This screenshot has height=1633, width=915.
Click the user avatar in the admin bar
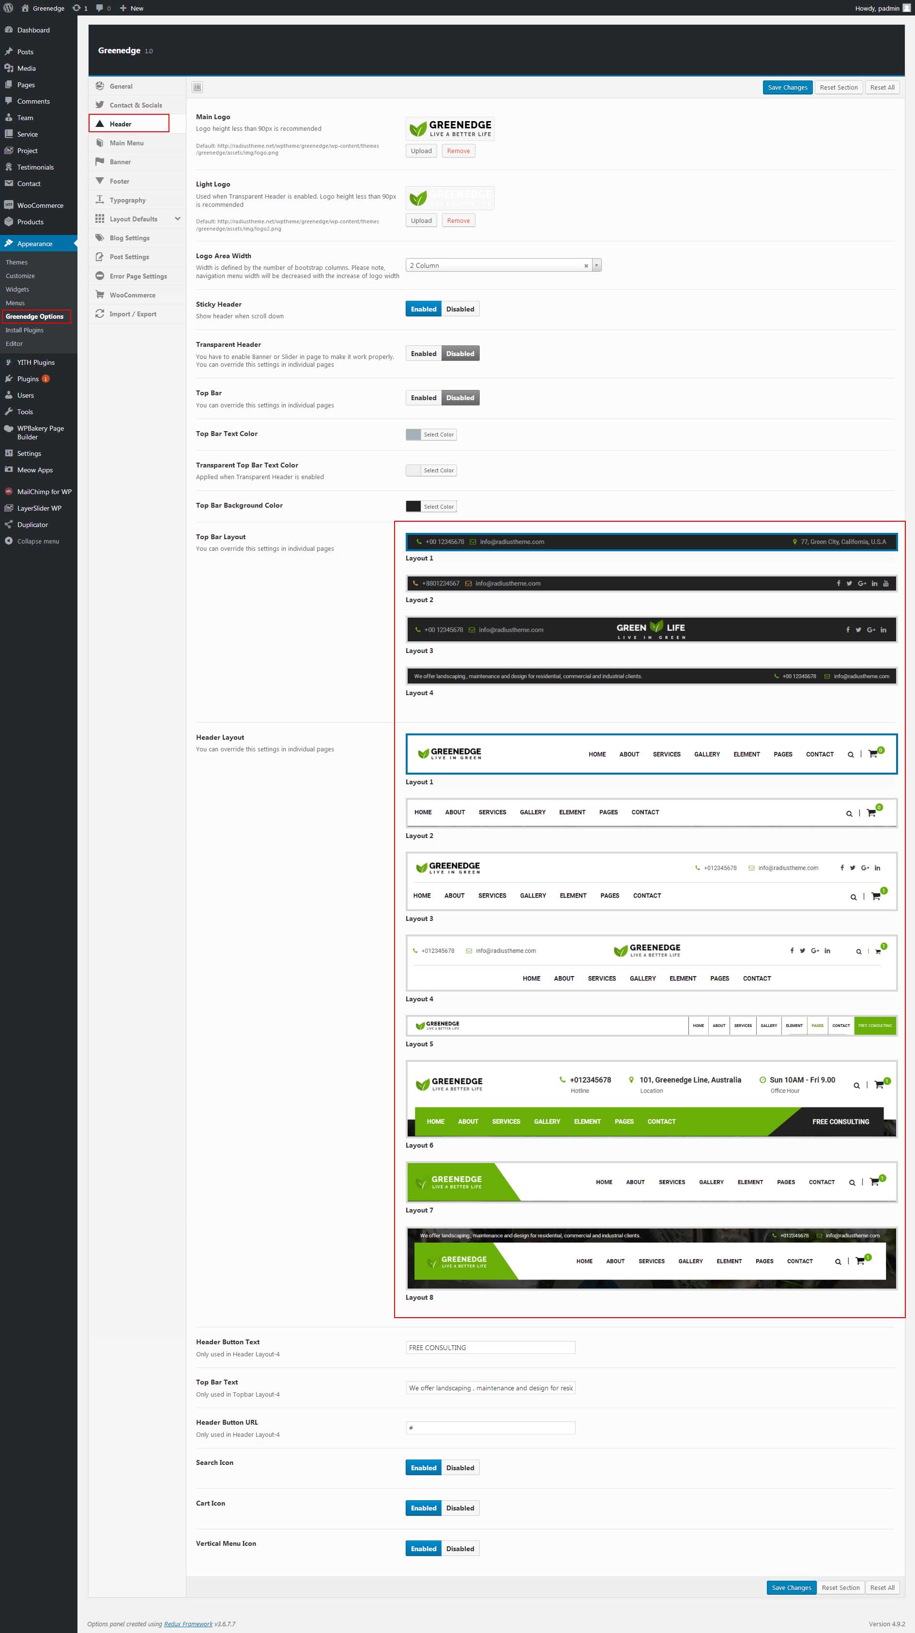pos(907,8)
